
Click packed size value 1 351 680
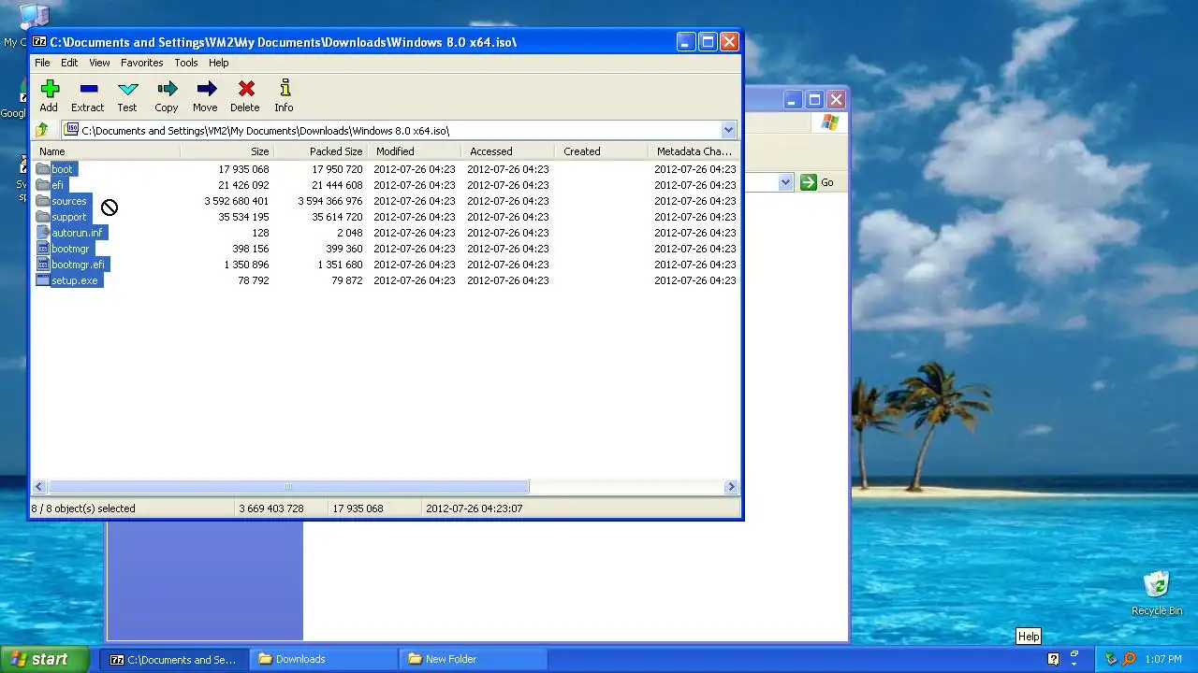[340, 265]
